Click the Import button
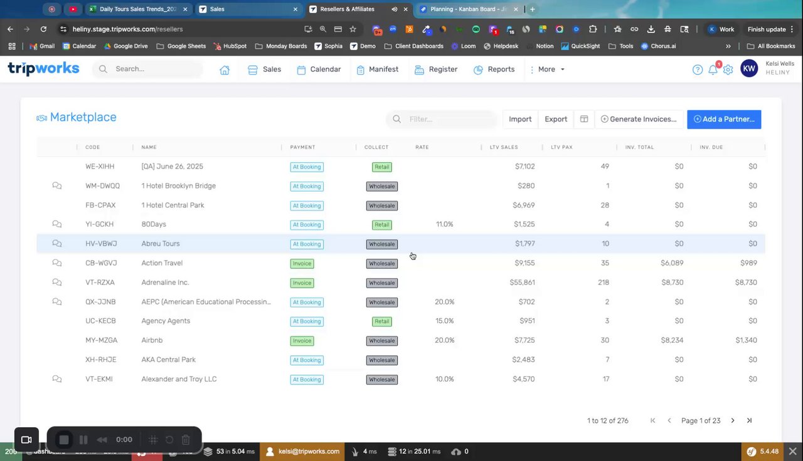The image size is (803, 461). pyautogui.click(x=520, y=119)
